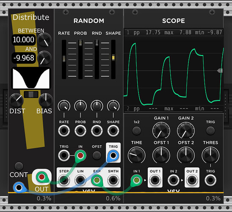Click the SCOPE TRIG input jack
The width and height of the screenshot is (232, 212).
point(210,180)
